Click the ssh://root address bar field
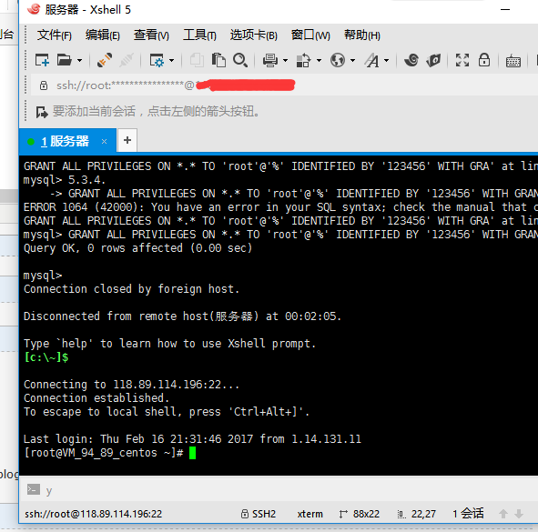The image size is (538, 532). [284, 85]
